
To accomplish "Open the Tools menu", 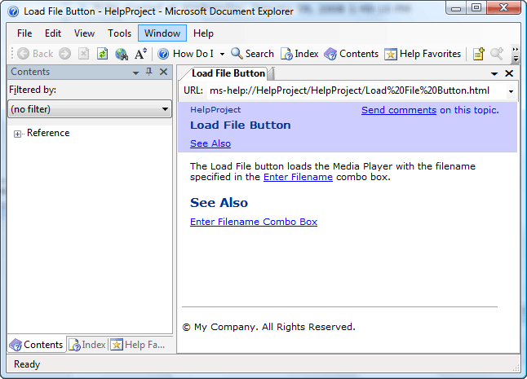I will (x=119, y=33).
